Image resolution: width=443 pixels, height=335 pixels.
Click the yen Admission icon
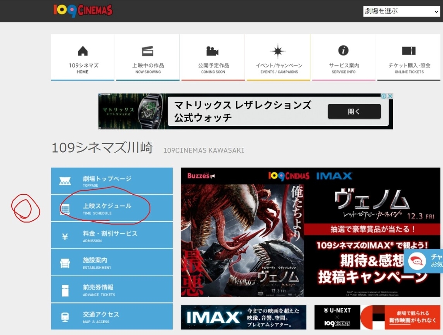tap(65, 237)
